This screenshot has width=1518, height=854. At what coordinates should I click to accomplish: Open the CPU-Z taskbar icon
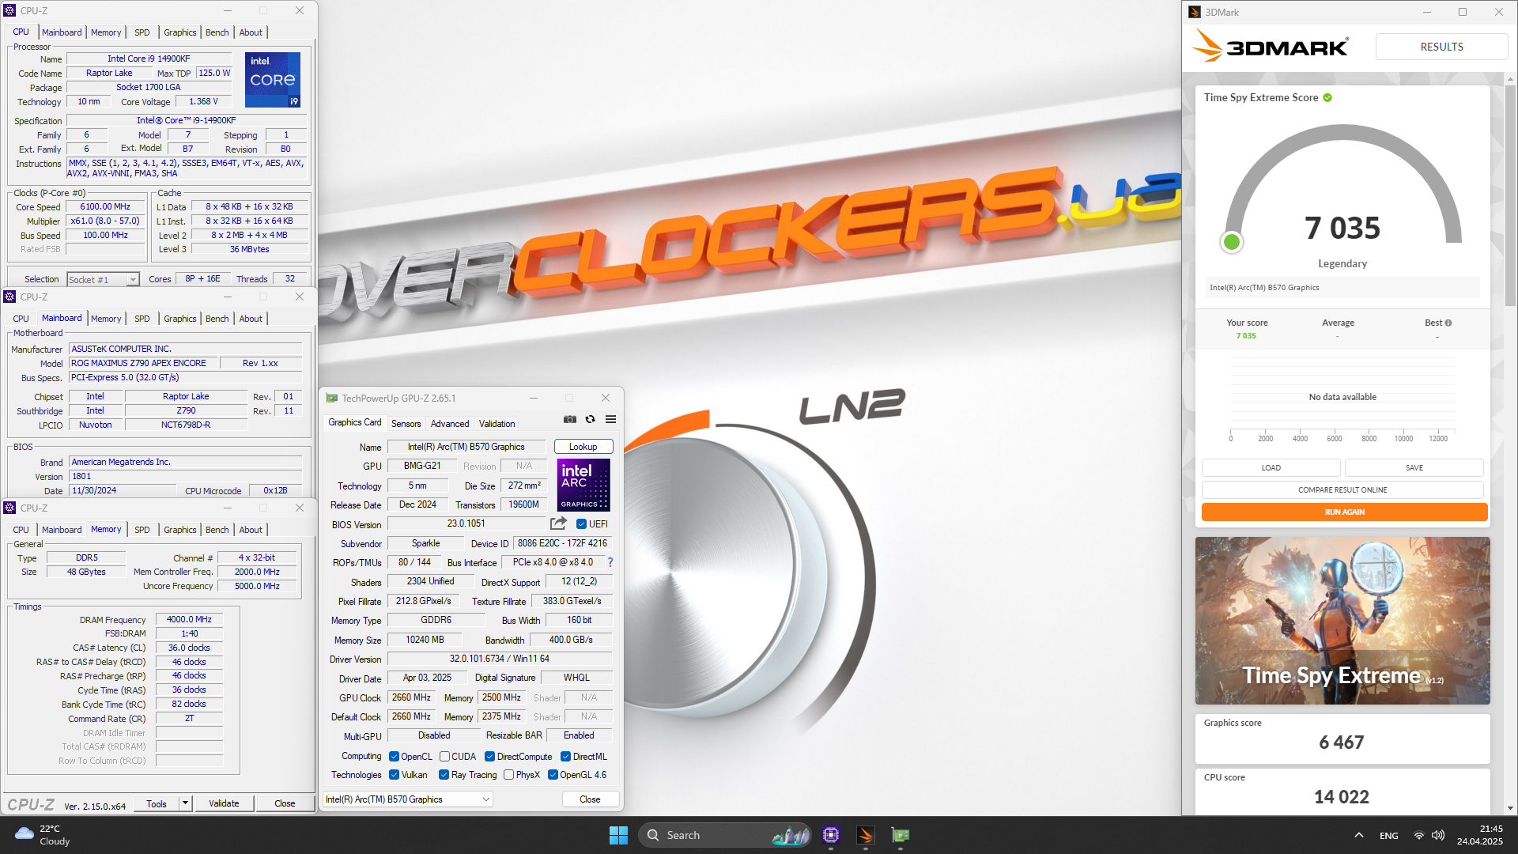click(x=830, y=835)
